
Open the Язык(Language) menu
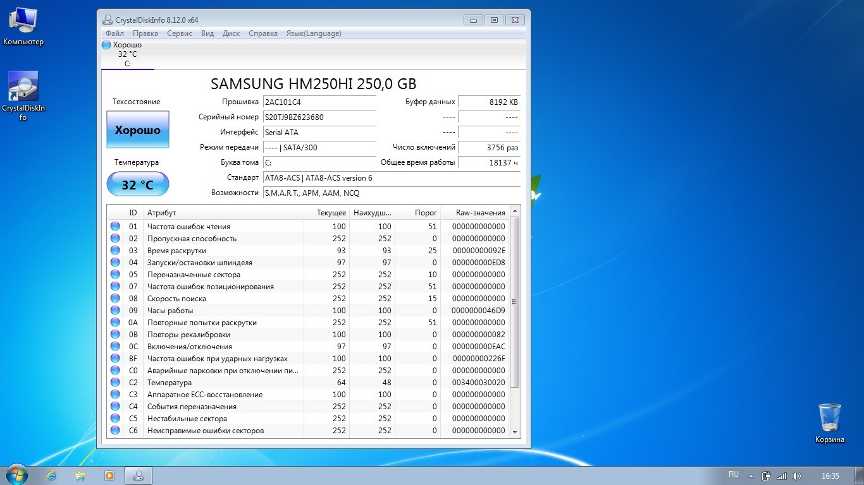click(314, 33)
